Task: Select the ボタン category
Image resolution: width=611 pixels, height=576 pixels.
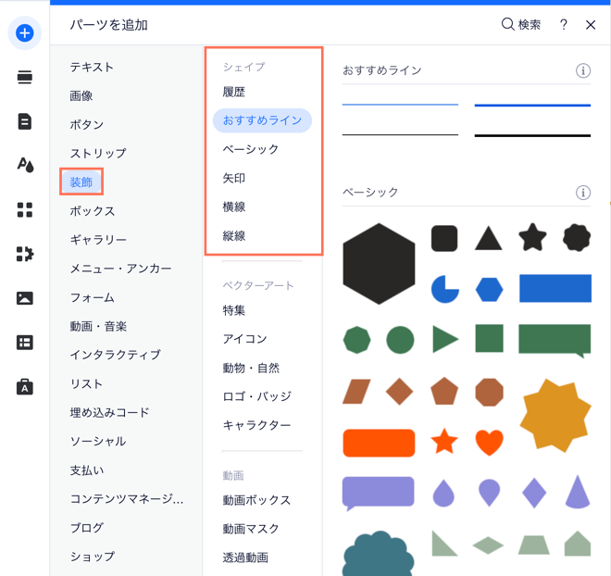Action: 86,125
